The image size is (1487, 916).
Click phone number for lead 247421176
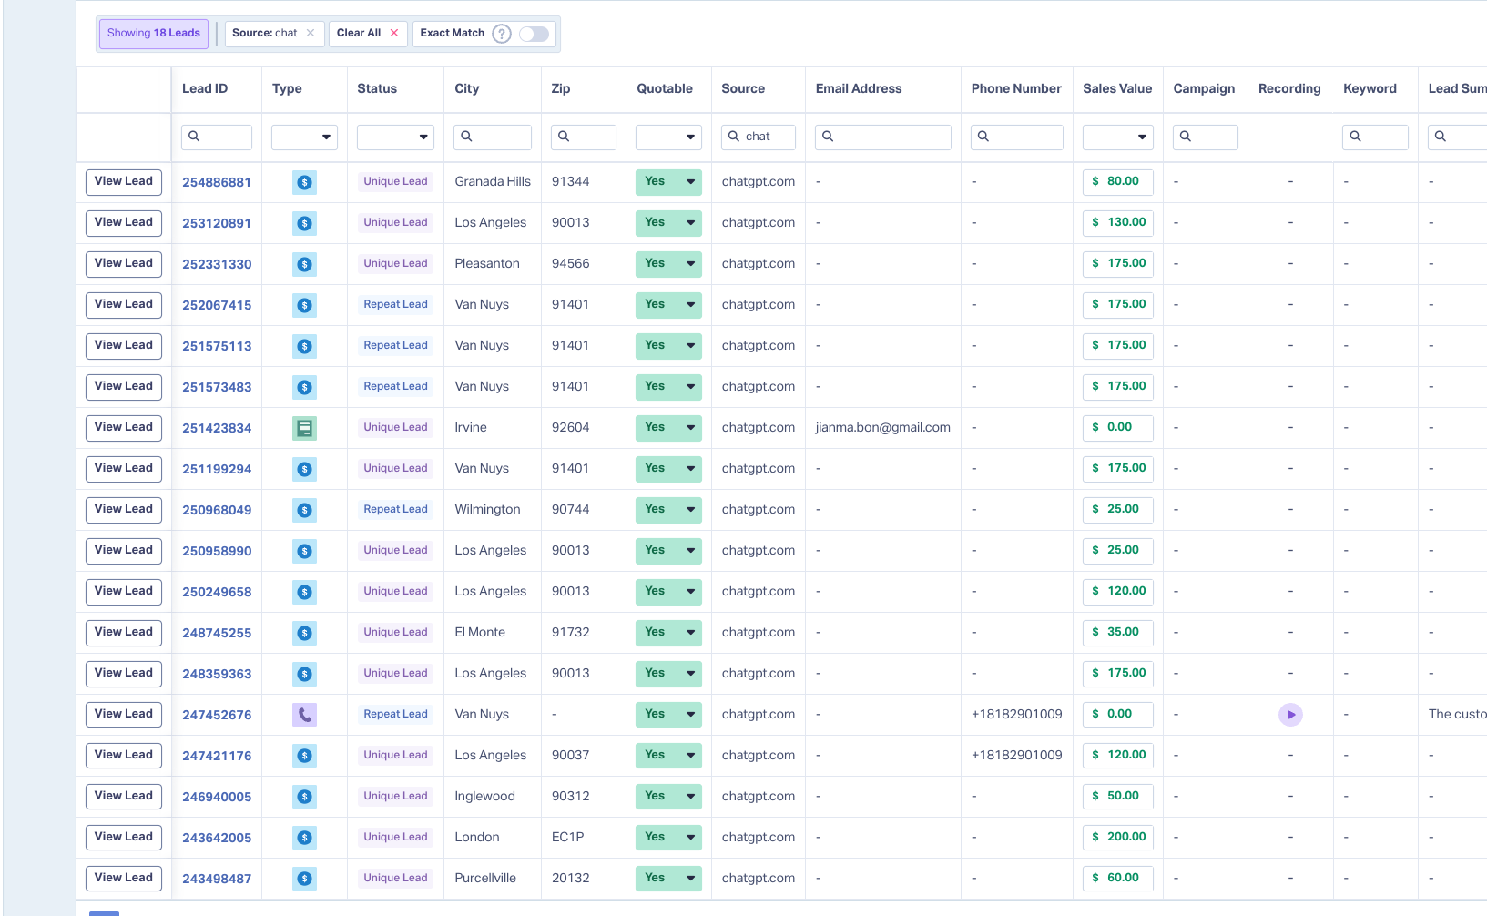(1017, 756)
